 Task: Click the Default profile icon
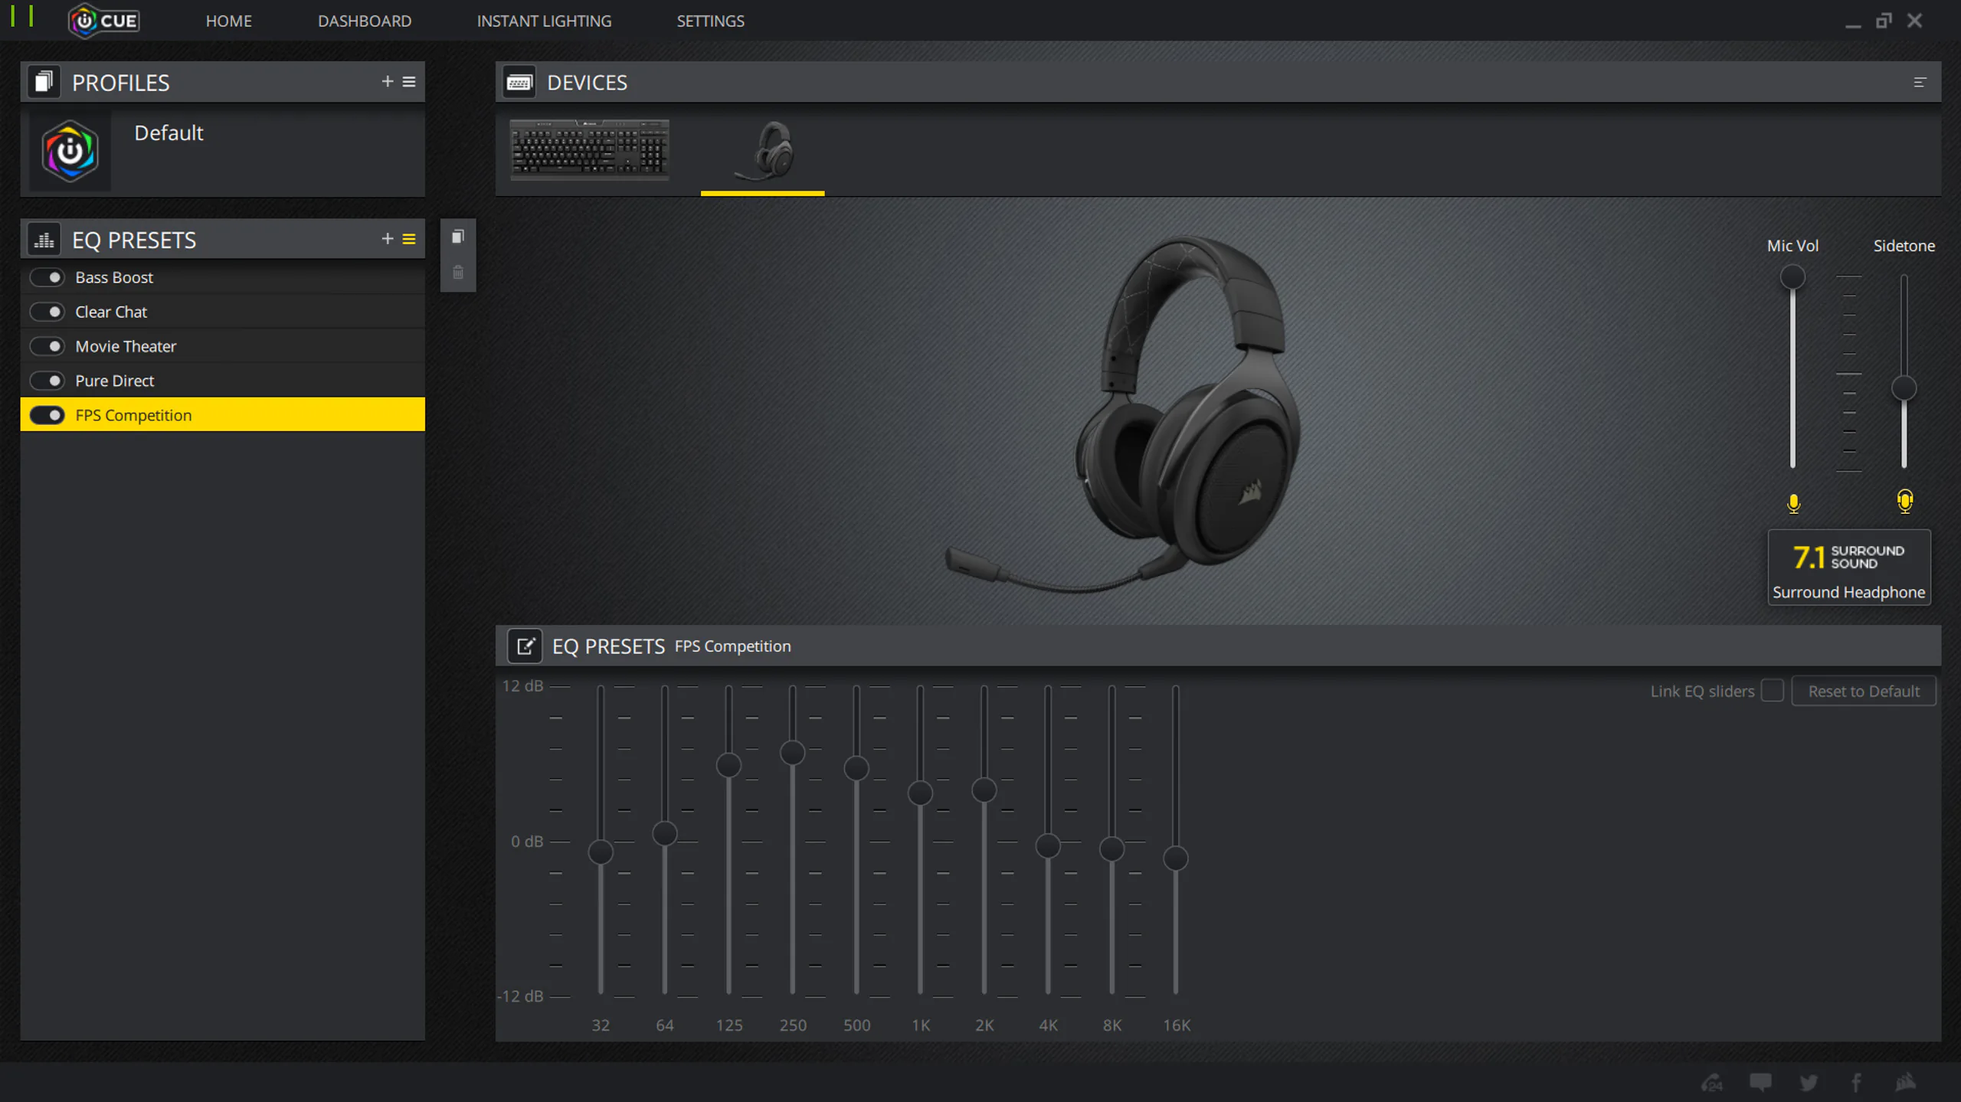tap(70, 151)
